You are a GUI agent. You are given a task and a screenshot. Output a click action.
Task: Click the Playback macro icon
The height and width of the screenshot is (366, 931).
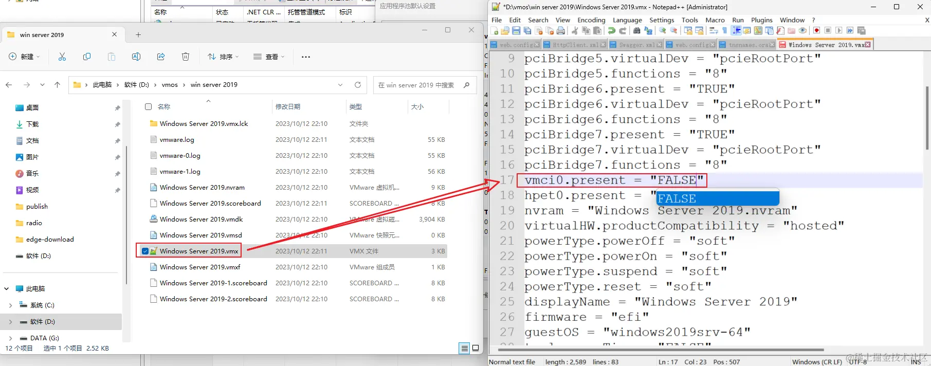click(x=839, y=31)
